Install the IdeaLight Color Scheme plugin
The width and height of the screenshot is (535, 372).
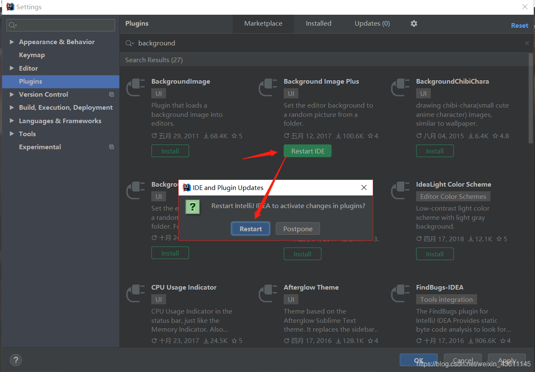pos(435,254)
